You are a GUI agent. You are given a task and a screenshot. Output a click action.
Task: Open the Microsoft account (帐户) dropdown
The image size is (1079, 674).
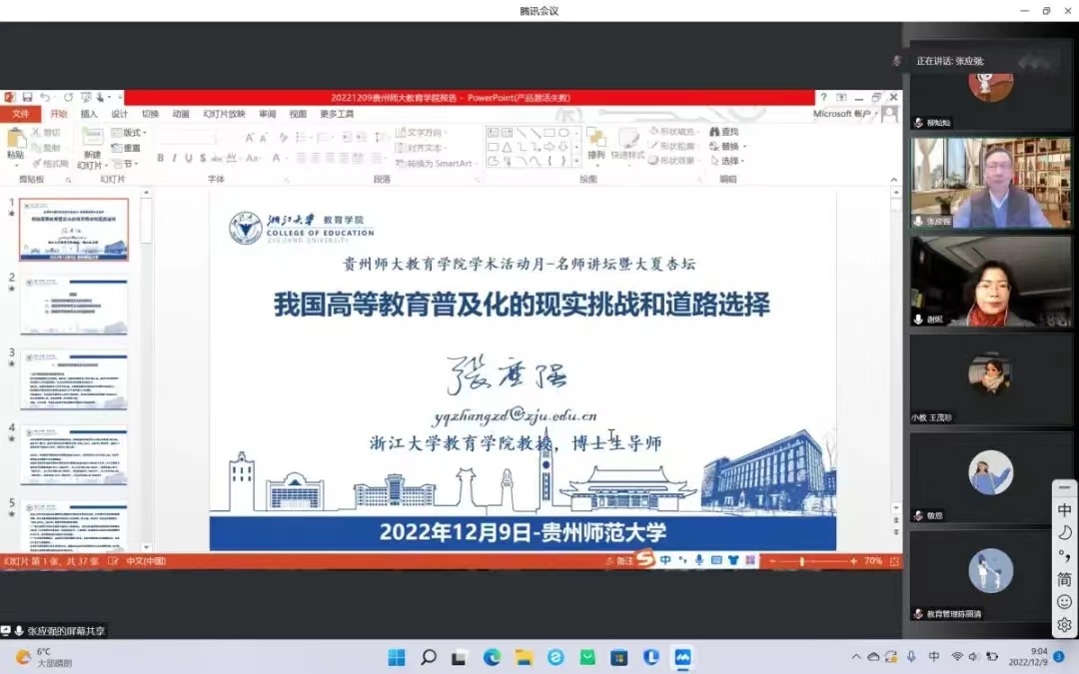(846, 114)
